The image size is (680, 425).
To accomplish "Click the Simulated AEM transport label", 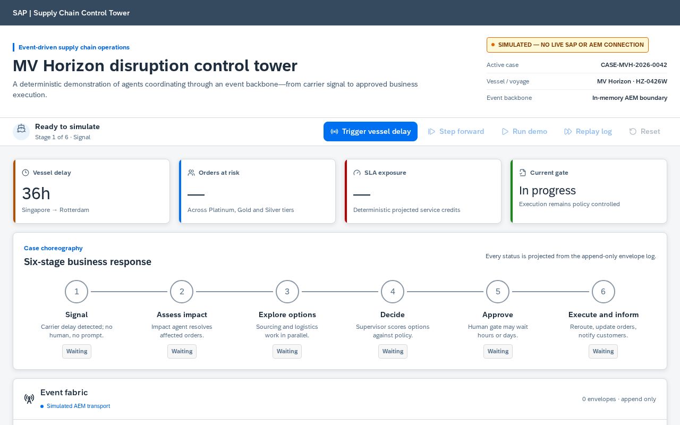I will [x=78, y=406].
